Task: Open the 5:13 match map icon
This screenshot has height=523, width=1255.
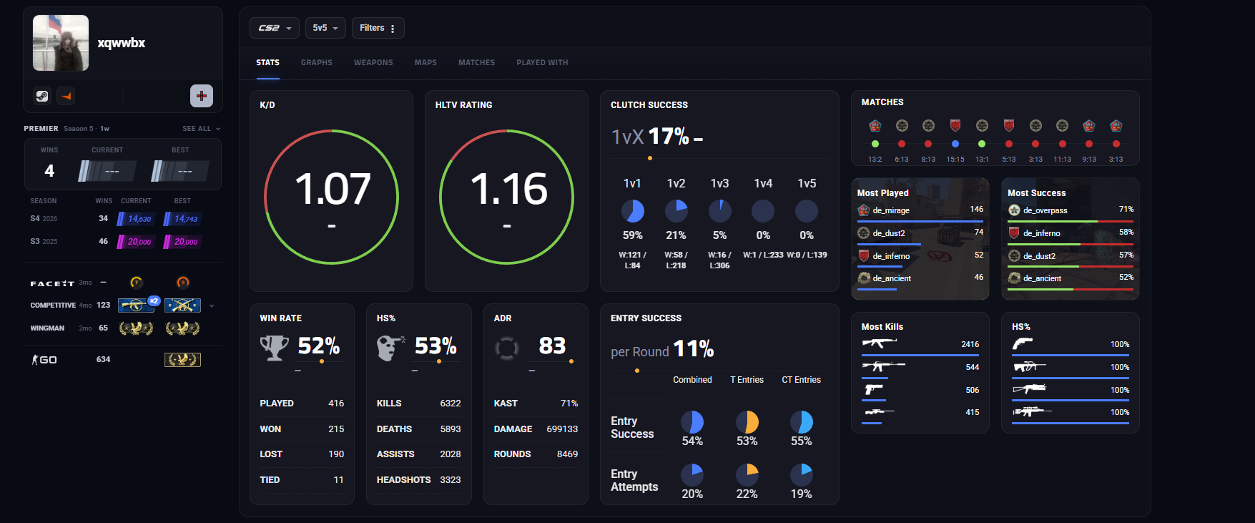Action: click(1009, 126)
